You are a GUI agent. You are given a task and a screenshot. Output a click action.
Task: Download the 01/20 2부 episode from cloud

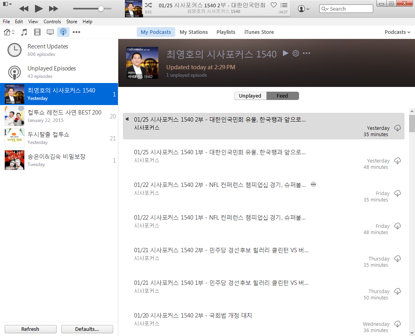pyautogui.click(x=398, y=324)
